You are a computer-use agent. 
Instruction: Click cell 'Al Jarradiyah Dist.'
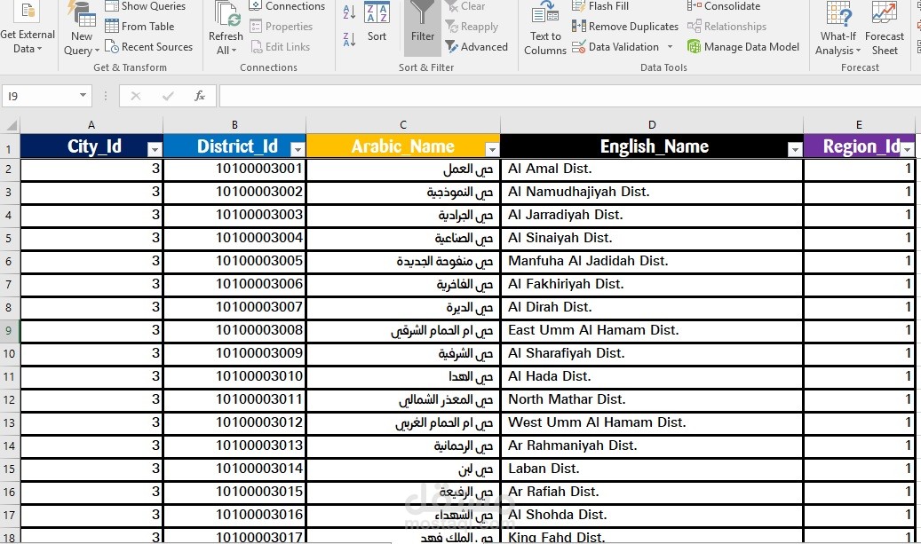click(x=652, y=216)
